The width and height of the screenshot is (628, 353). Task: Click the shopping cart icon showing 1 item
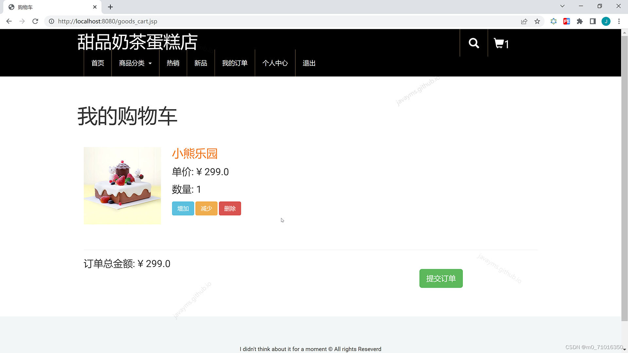click(x=500, y=43)
